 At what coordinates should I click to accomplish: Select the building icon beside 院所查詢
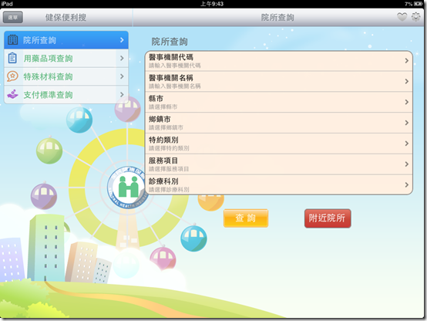click(12, 40)
